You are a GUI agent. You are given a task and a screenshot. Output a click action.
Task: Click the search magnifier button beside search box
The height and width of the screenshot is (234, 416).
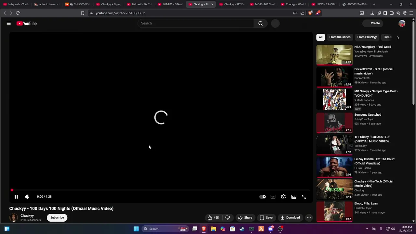[x=261, y=23]
